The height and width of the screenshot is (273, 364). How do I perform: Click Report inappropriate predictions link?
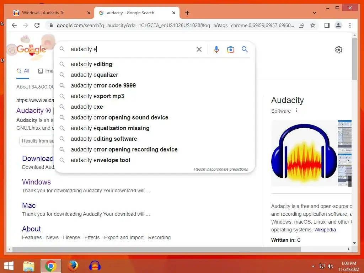(221, 169)
